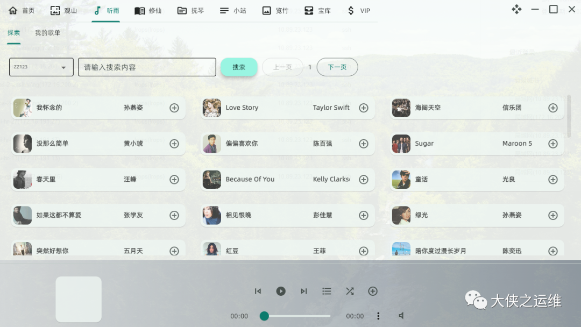Add 春天里 to playlist
Viewport: 581px width, 327px height.
[174, 180]
